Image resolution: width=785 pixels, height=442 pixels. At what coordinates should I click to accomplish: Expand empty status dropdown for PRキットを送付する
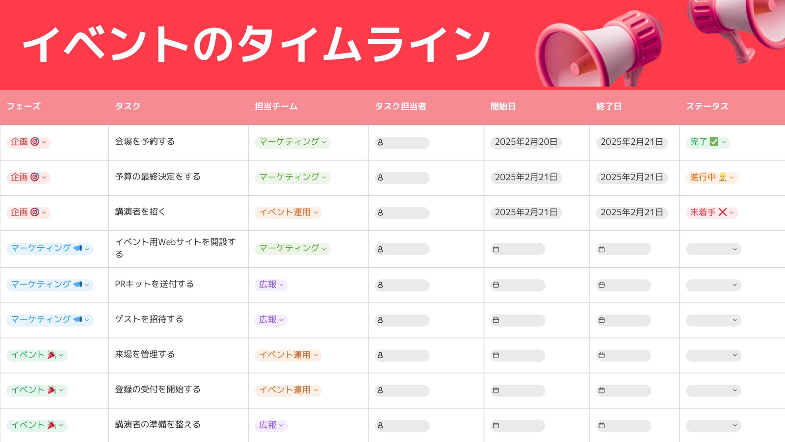click(713, 285)
